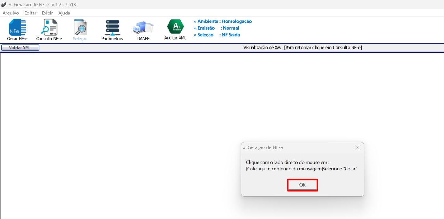The image size is (444, 219).
Task: Open the Editar menu
Action: [x=30, y=13]
